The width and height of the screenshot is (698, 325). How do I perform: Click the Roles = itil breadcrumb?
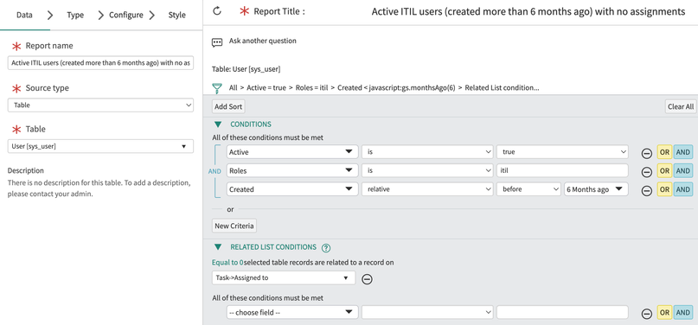(311, 88)
